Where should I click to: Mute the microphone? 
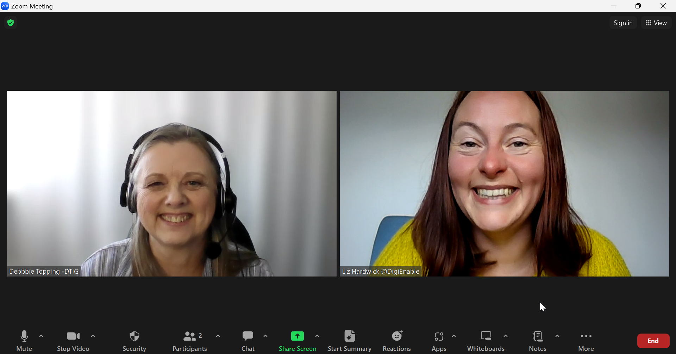24,340
